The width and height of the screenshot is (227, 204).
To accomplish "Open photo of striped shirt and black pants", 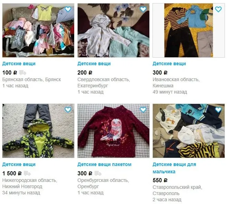I will (x=189, y=30).
